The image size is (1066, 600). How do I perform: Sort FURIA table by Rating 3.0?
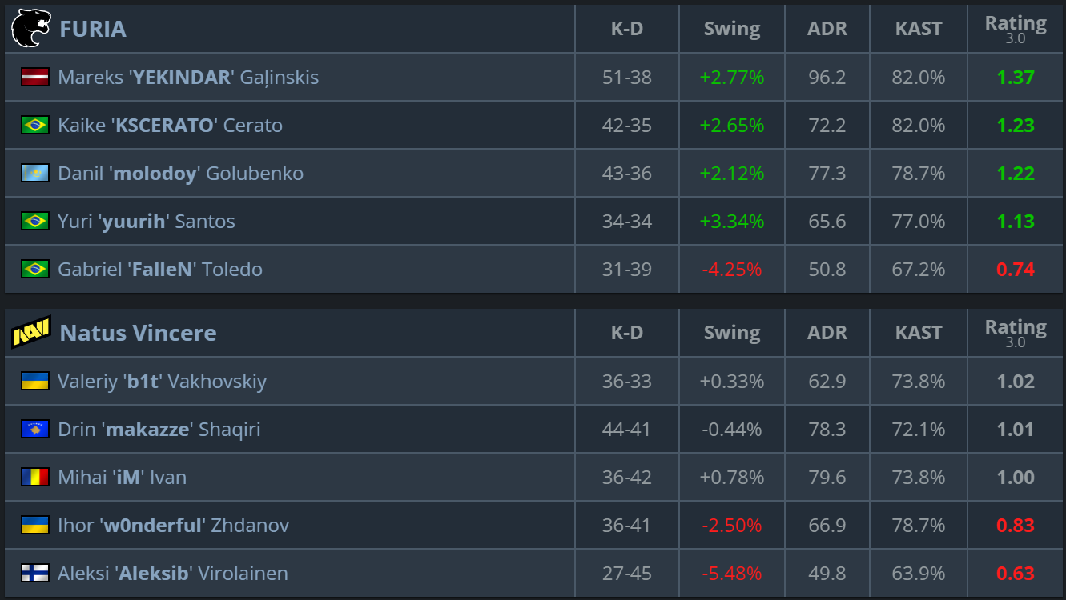[x=1015, y=29]
